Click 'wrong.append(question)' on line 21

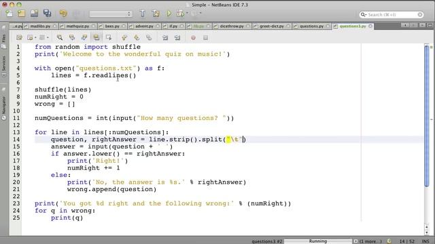point(111,189)
